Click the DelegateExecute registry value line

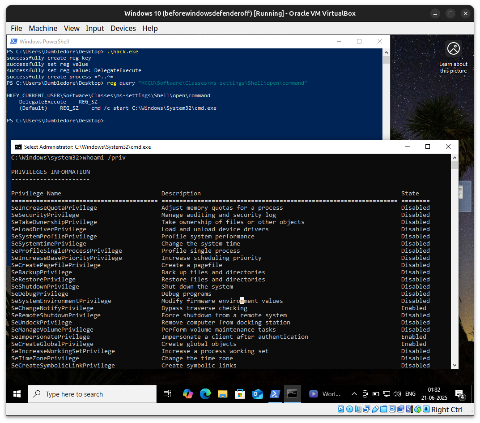point(58,102)
